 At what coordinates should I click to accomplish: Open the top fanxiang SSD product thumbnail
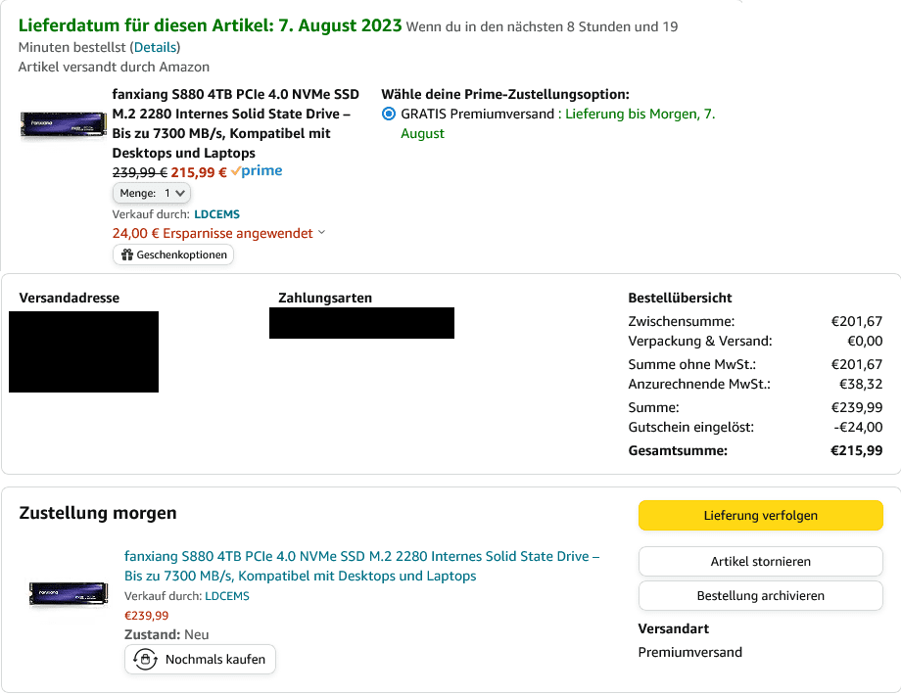coord(63,124)
